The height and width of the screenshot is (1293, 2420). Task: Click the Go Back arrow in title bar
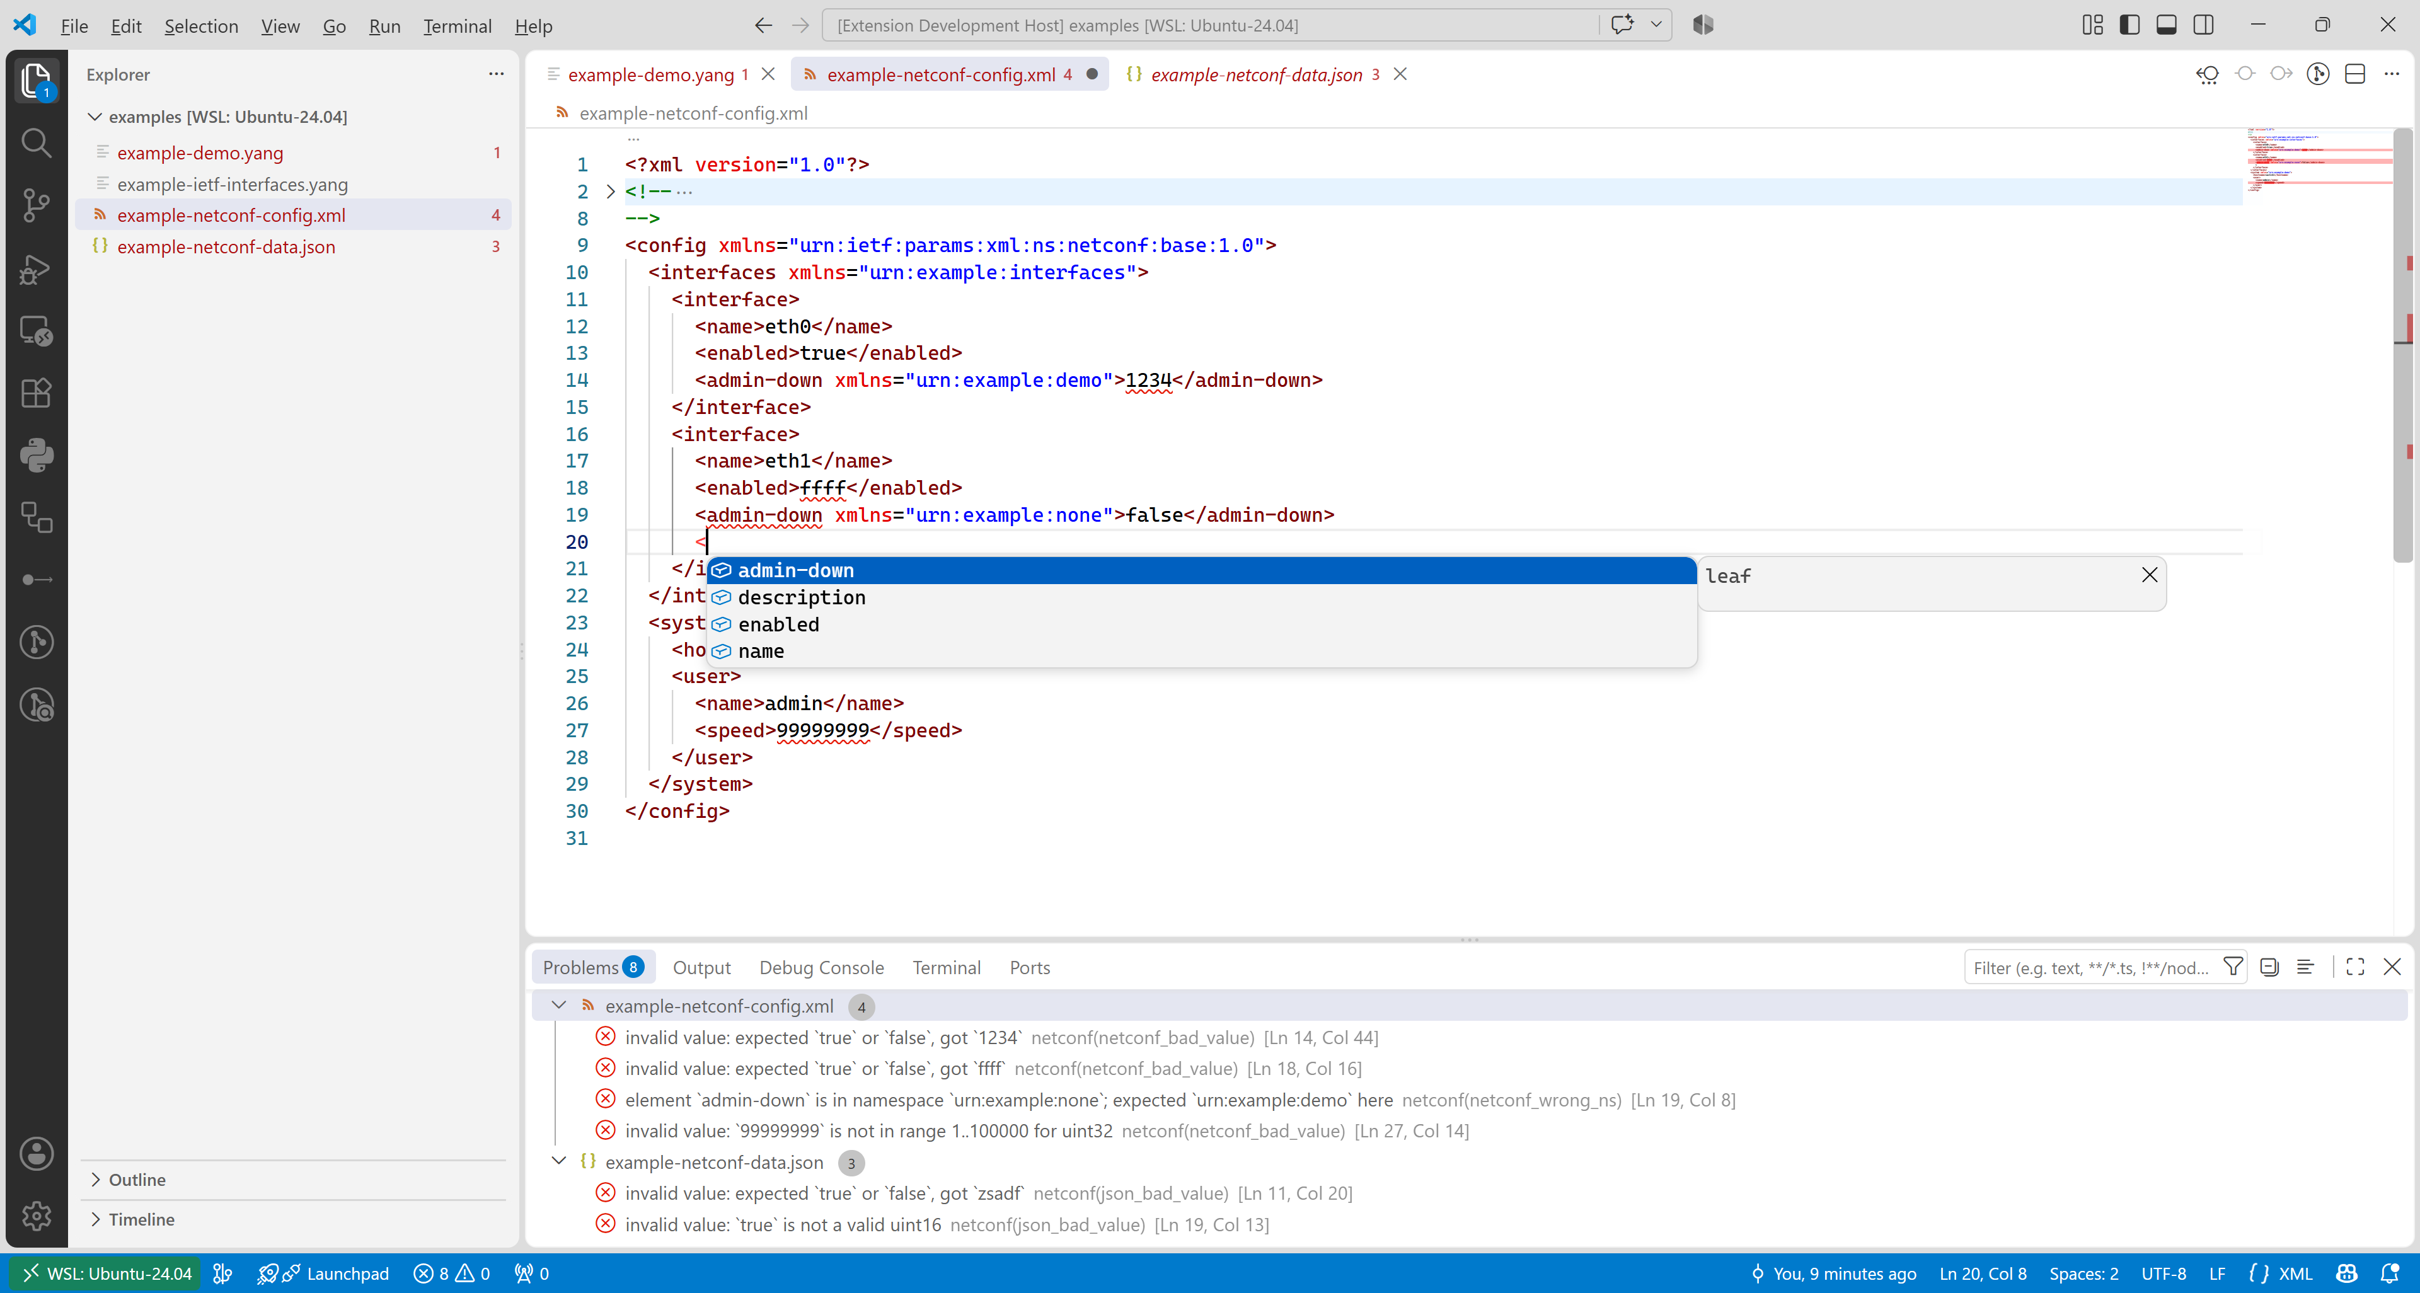(x=763, y=25)
